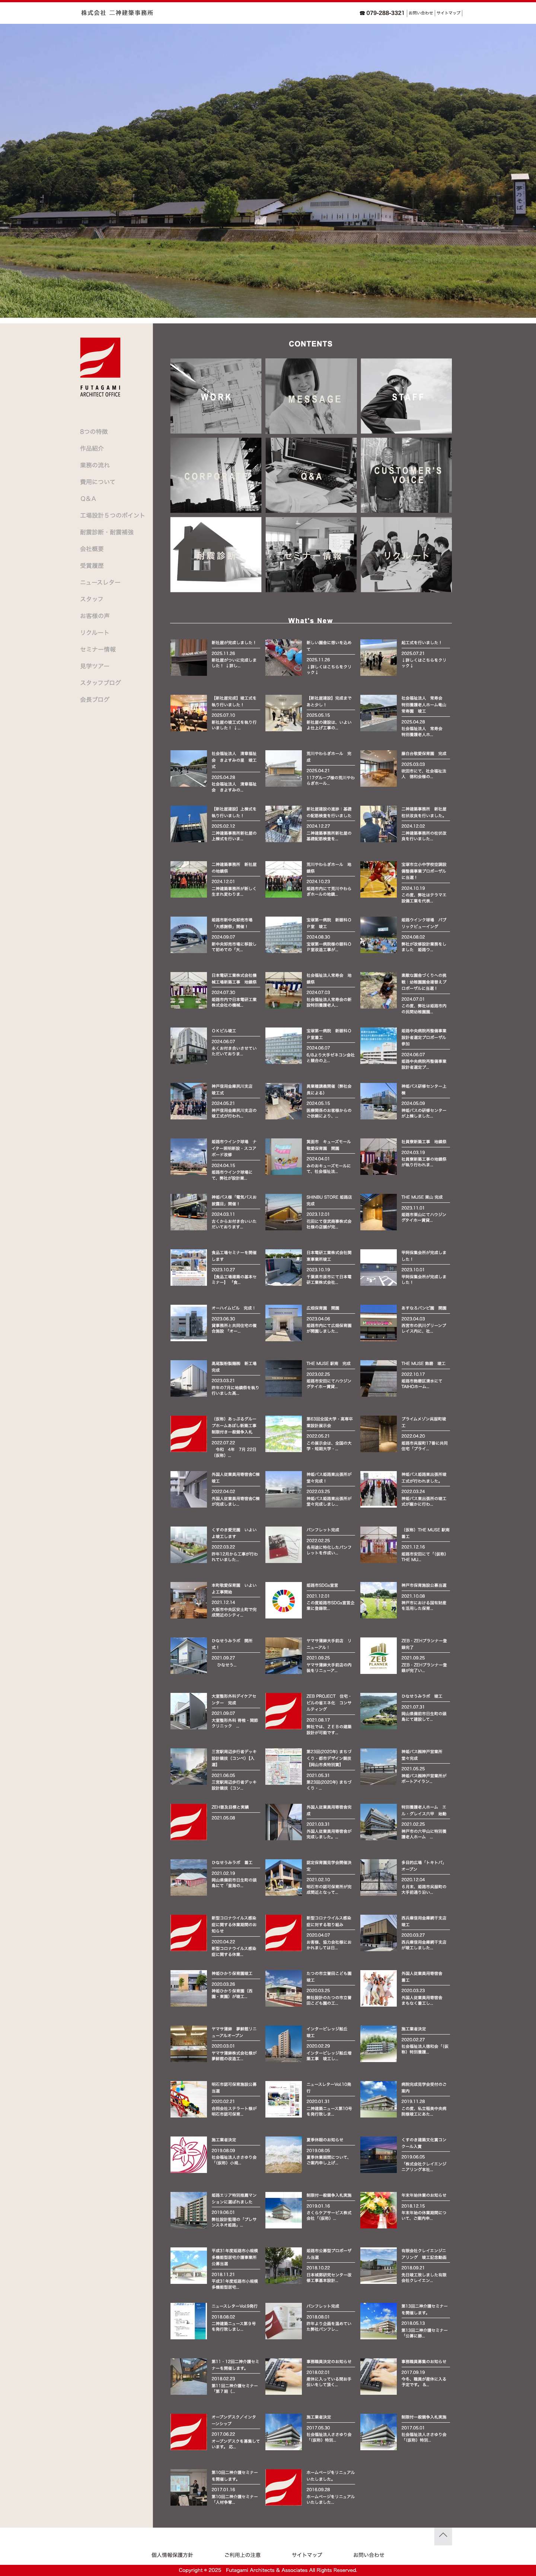Image resolution: width=536 pixels, height=2576 pixels.
Task: Open the MESSAGE contents tile
Action: pyautogui.click(x=311, y=396)
